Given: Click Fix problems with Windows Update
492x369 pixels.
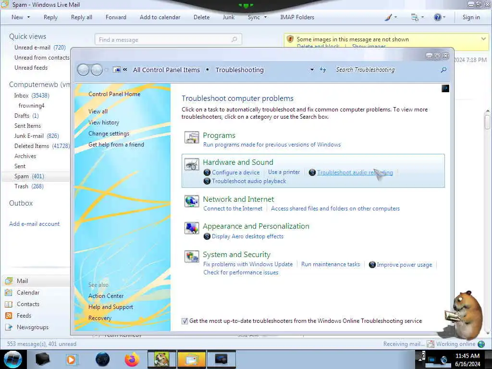Looking at the screenshot, I should [x=248, y=264].
